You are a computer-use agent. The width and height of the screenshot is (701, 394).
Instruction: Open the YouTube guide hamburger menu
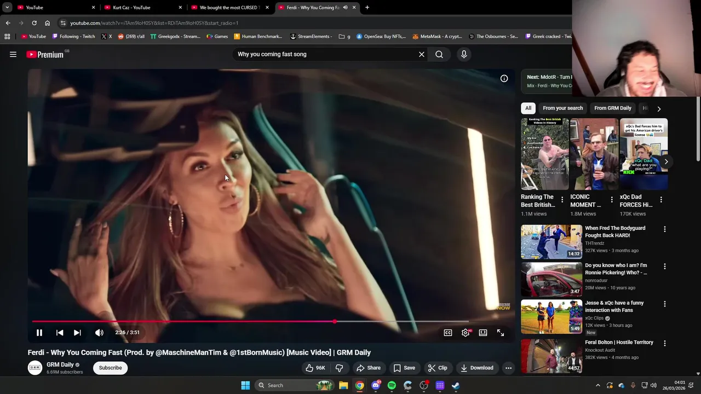(x=13, y=54)
